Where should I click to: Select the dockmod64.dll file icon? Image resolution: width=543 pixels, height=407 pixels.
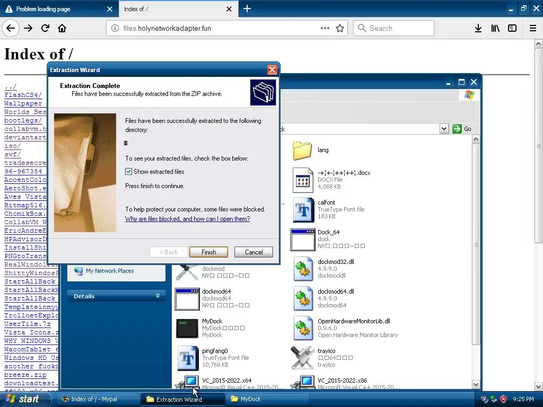tap(303, 299)
